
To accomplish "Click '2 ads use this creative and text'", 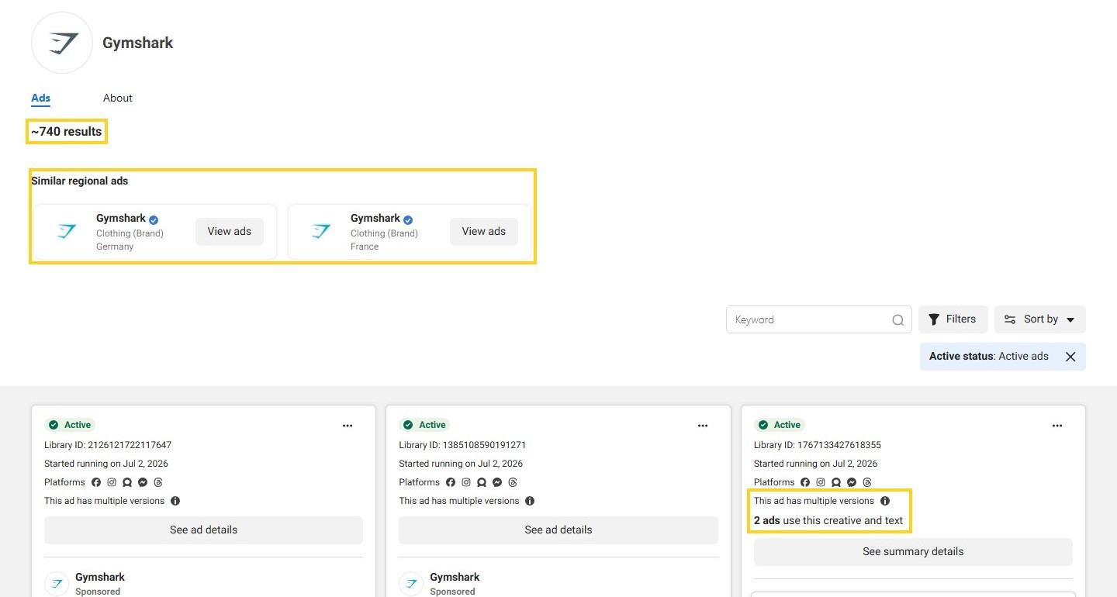I will pos(828,520).
